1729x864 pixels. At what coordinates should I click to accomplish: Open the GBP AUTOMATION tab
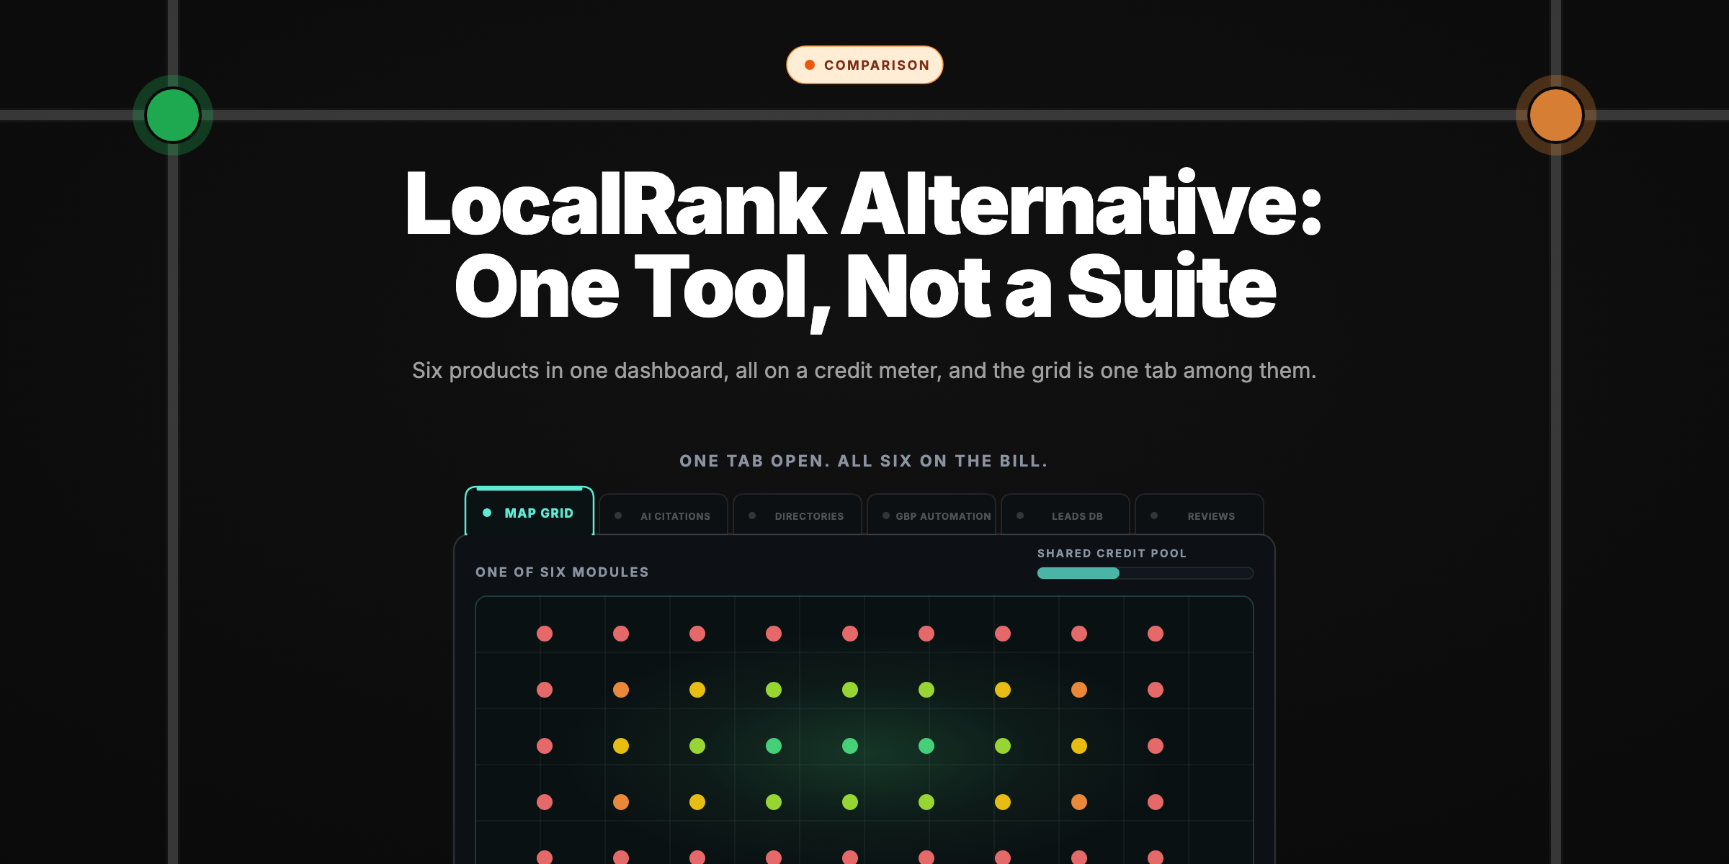[931, 515]
